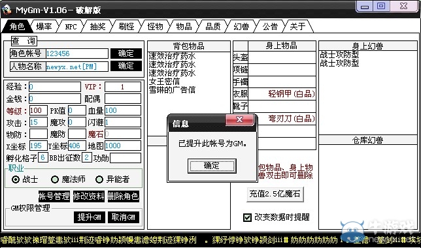Click the 配偶 input field

point(123,99)
